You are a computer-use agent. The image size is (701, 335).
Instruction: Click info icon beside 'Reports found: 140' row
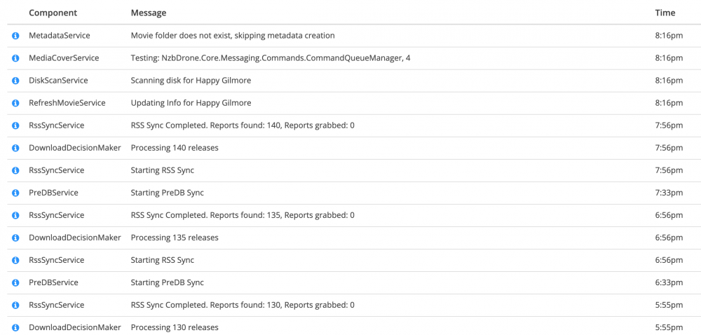[15, 125]
